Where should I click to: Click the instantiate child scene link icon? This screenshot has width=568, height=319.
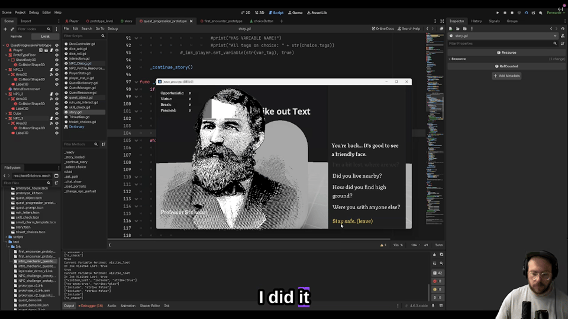12,29
